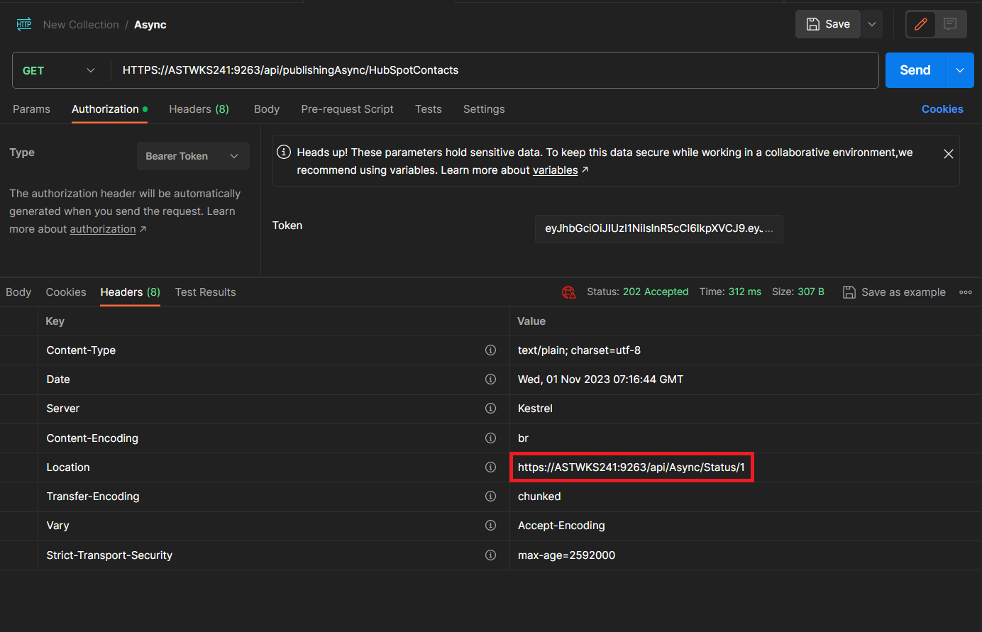Open the Cookies link
This screenshot has height=632, width=982.
click(x=942, y=109)
